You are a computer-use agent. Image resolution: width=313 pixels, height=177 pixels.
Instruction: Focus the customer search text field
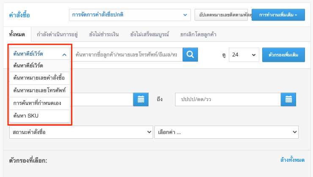127,54
